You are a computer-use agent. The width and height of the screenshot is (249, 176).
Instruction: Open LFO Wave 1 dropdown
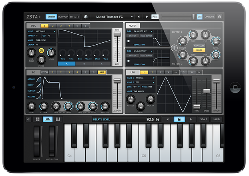[141, 78]
